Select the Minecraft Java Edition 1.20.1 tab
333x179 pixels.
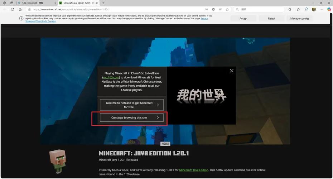point(78,3)
